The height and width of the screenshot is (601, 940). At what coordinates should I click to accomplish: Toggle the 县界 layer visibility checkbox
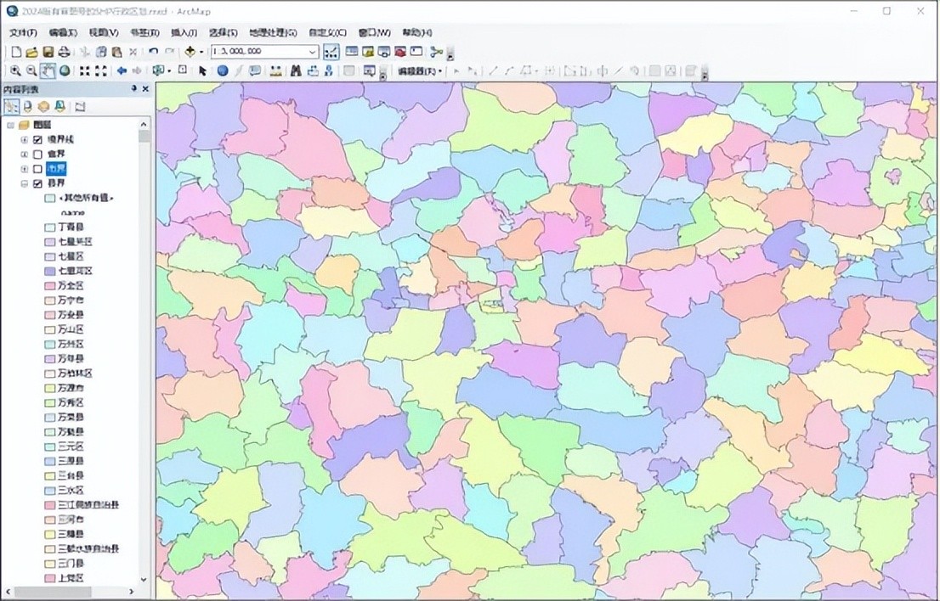[37, 183]
